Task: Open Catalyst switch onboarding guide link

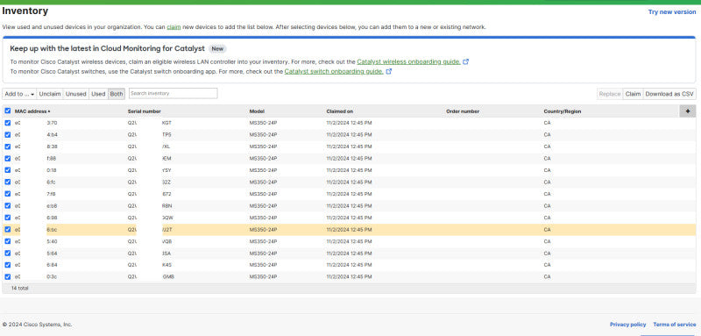Action: pyautogui.click(x=334, y=72)
